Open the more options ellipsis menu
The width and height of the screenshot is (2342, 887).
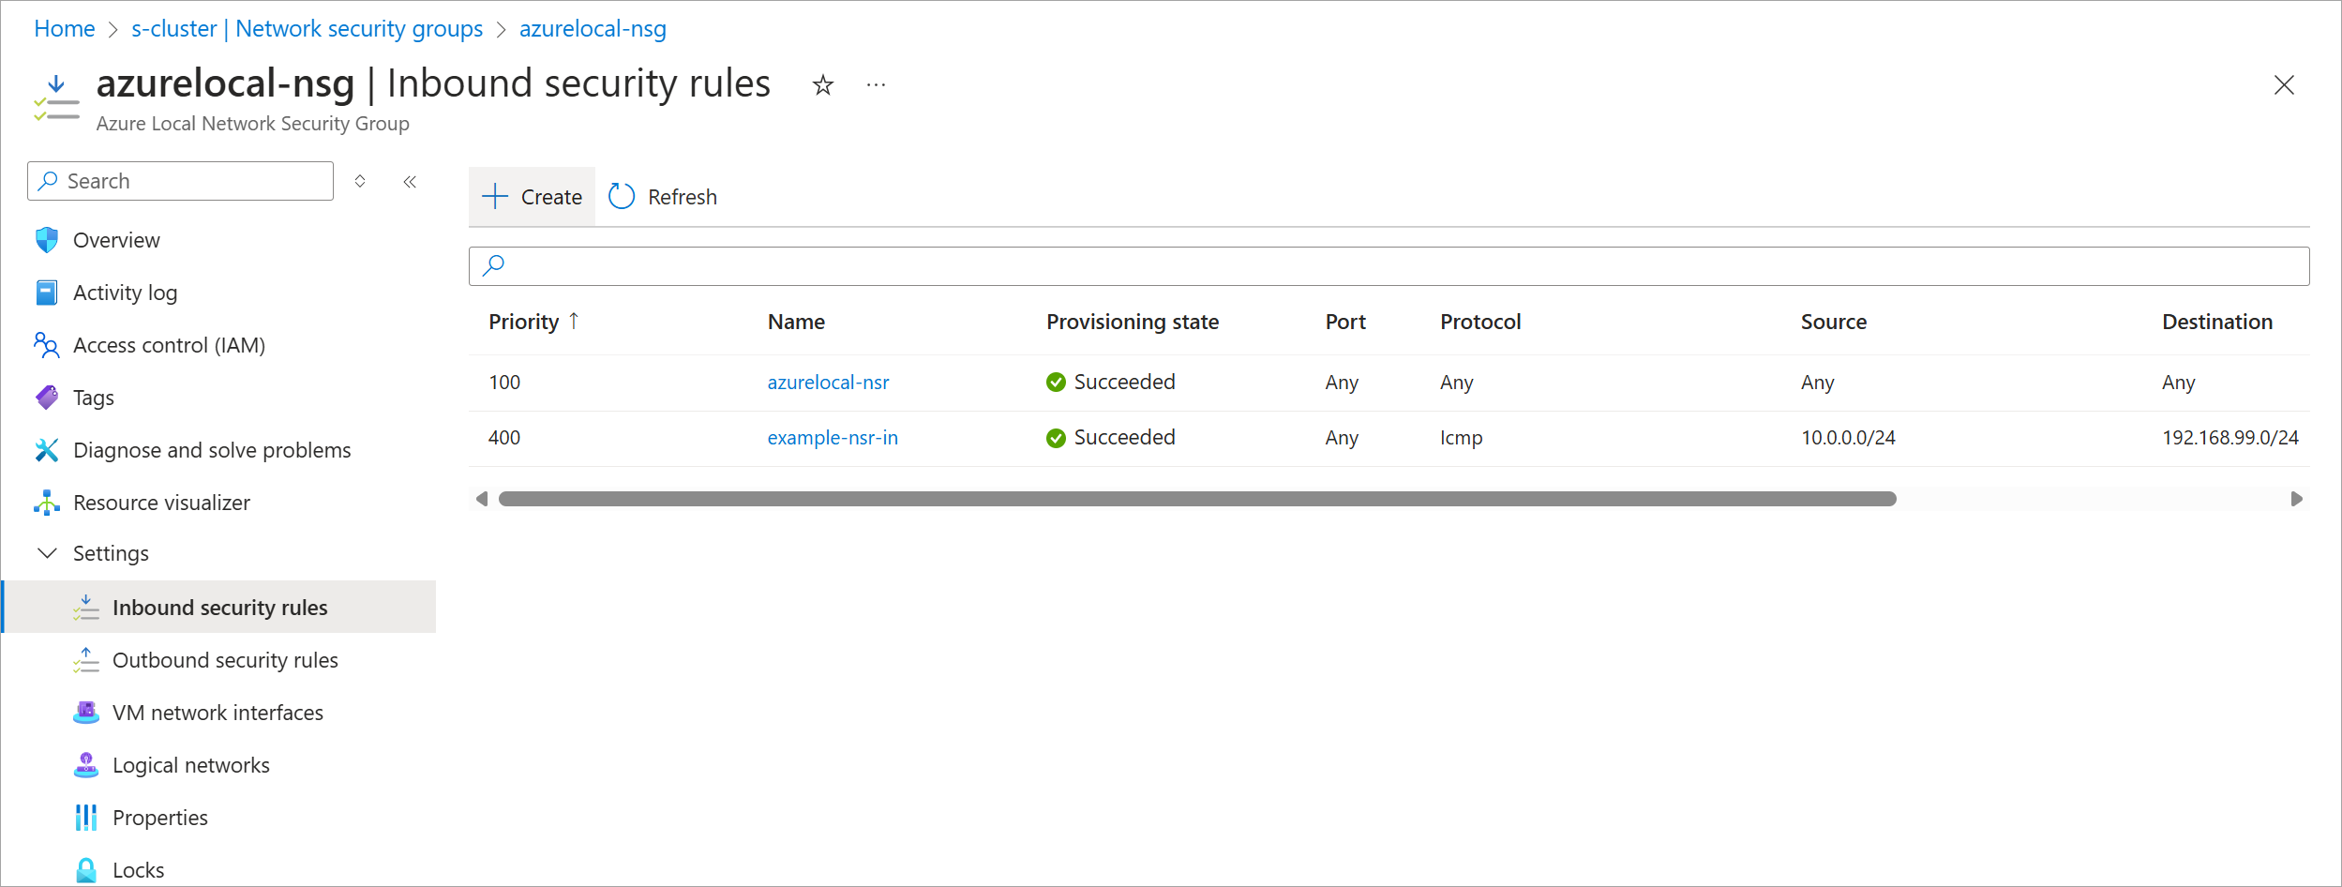coord(876,85)
